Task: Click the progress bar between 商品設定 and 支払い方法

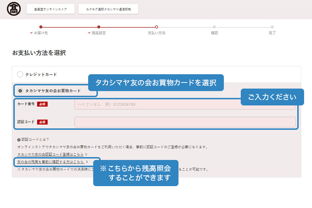Action: point(127,27)
